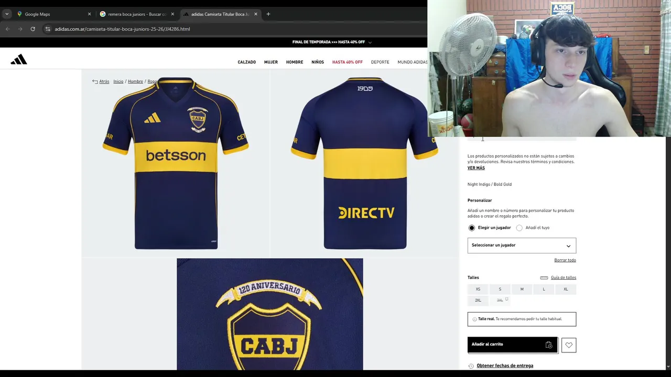Open the back view jersey image with DIRECTV
Image resolution: width=671 pixels, height=377 pixels.
tap(364, 163)
